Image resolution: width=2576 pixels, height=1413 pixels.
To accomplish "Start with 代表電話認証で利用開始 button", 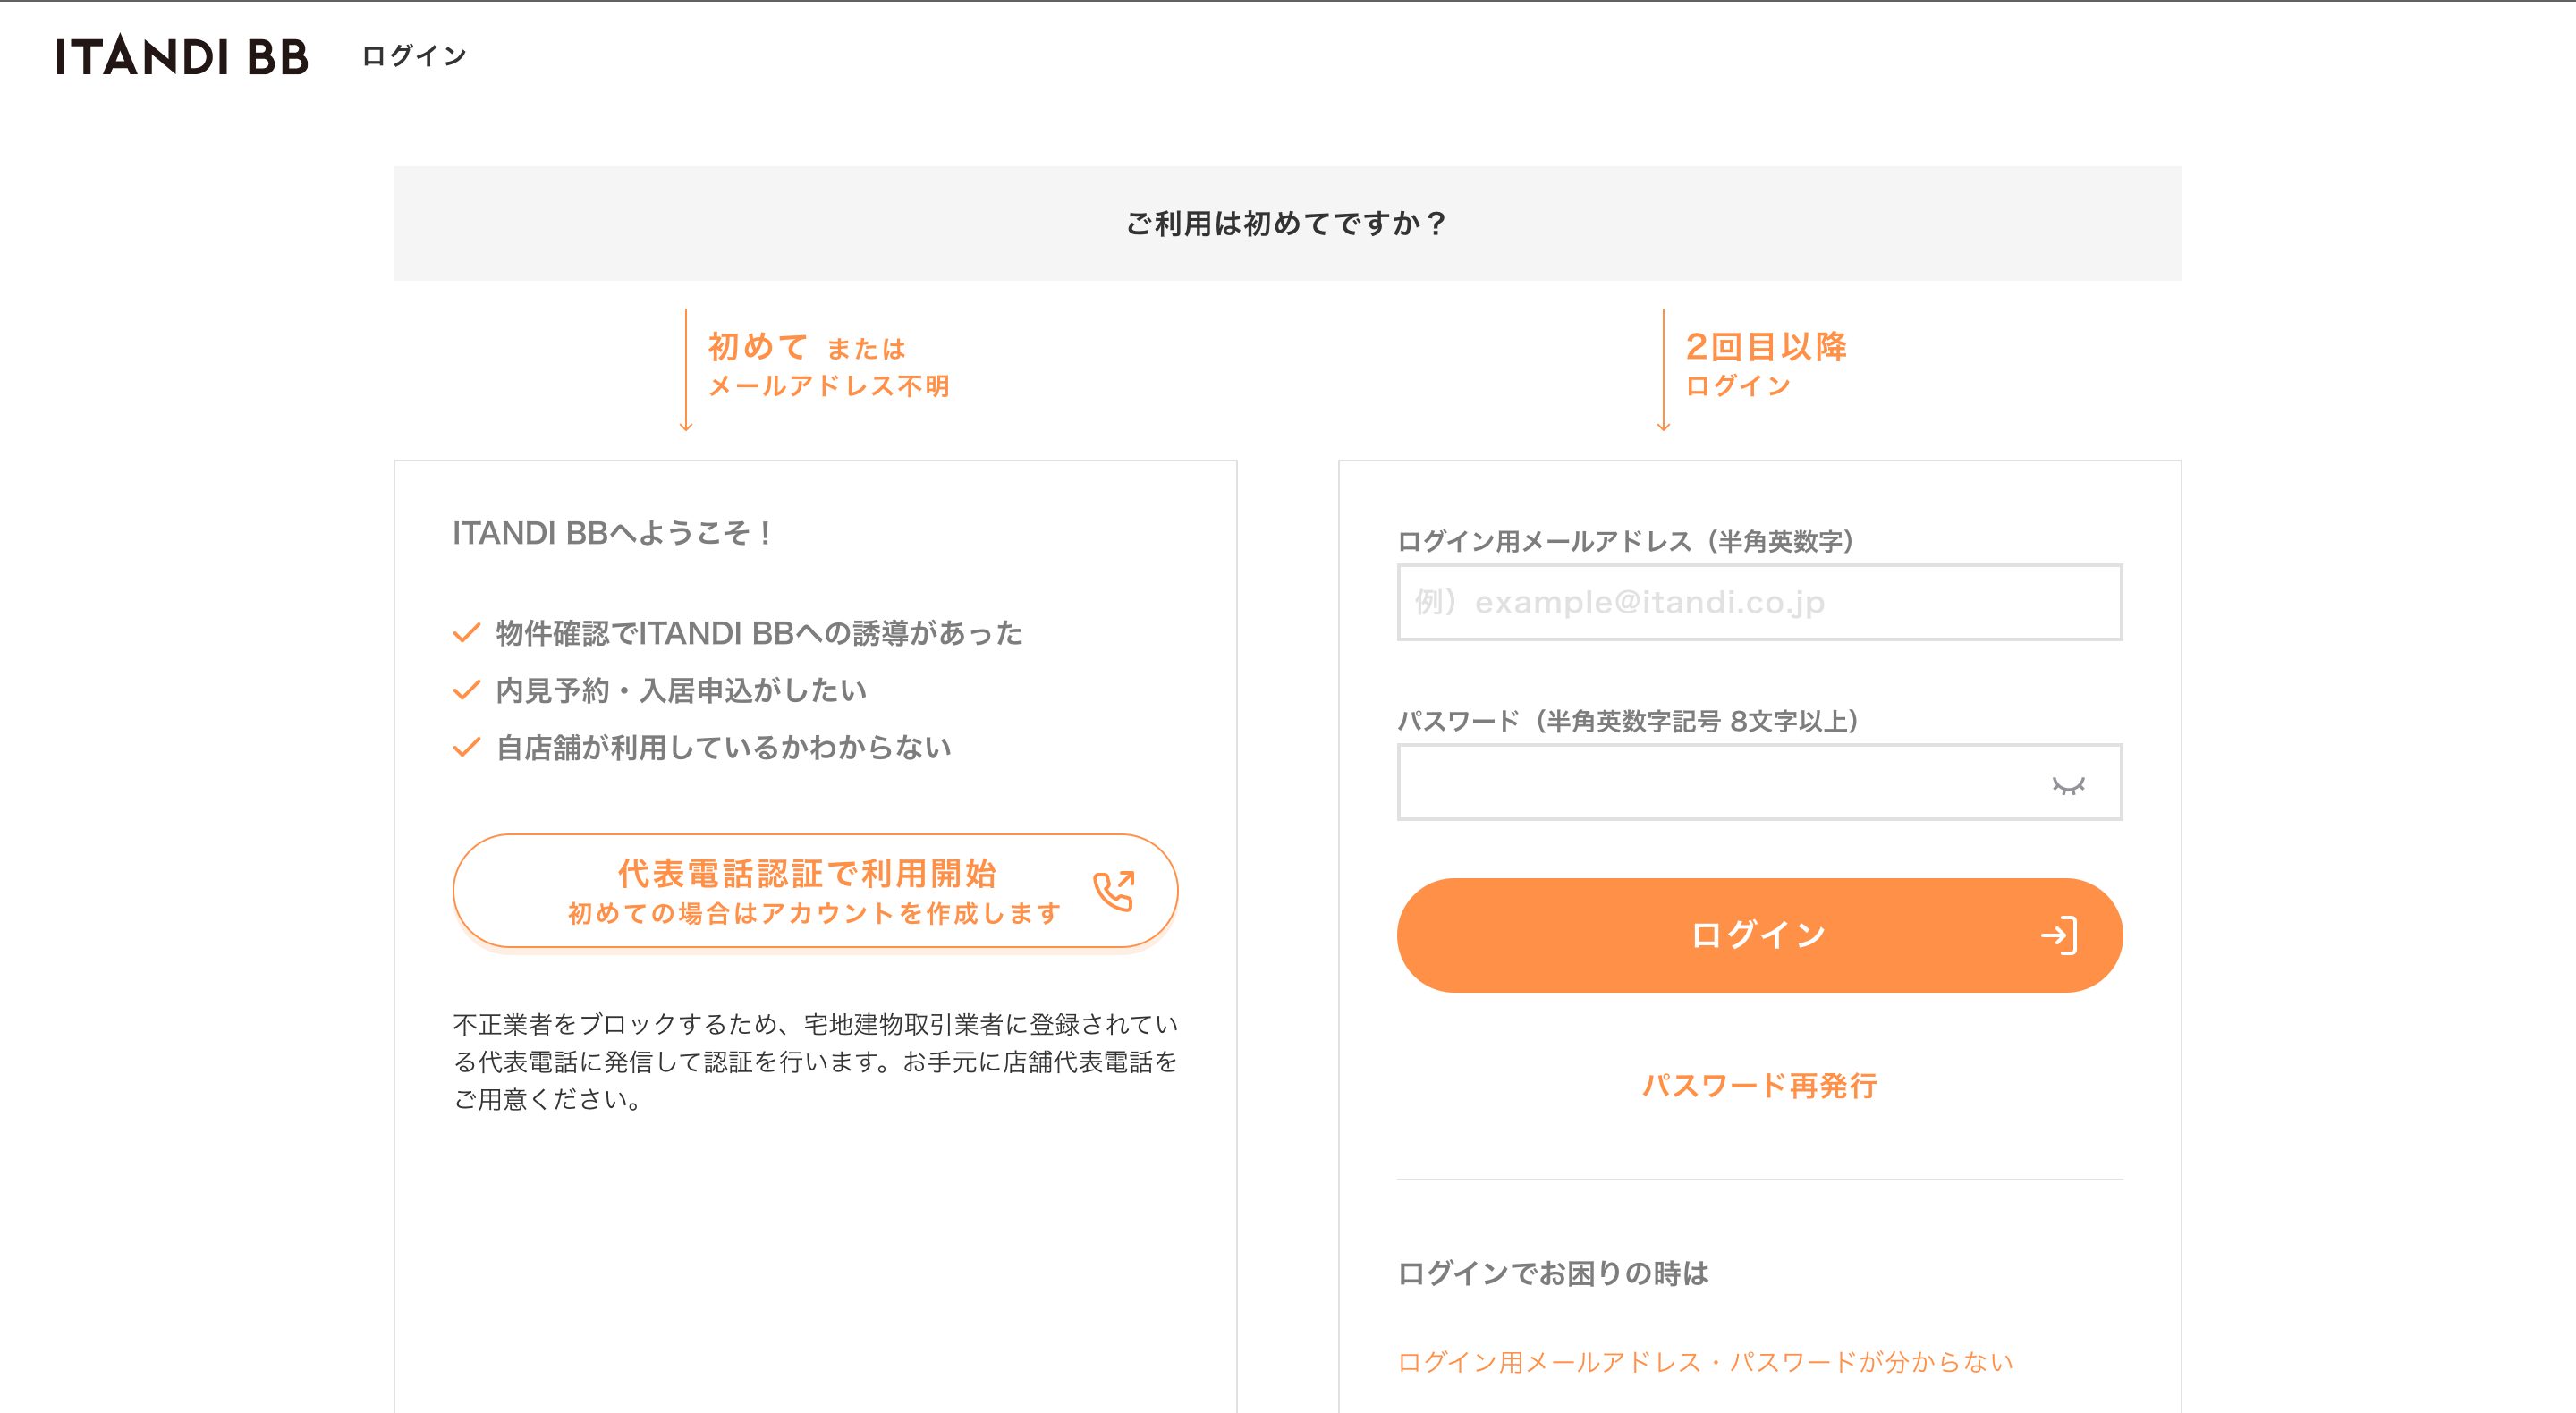I will coord(815,891).
